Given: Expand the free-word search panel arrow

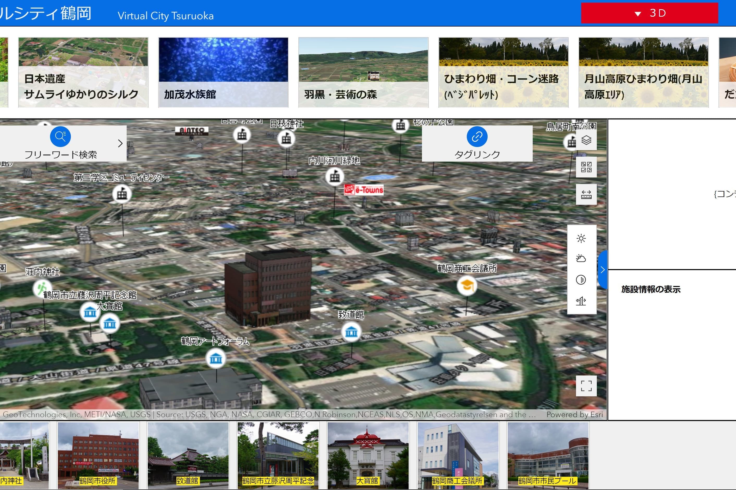Looking at the screenshot, I should (120, 143).
